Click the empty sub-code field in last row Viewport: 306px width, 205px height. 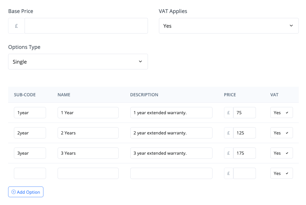click(30, 173)
